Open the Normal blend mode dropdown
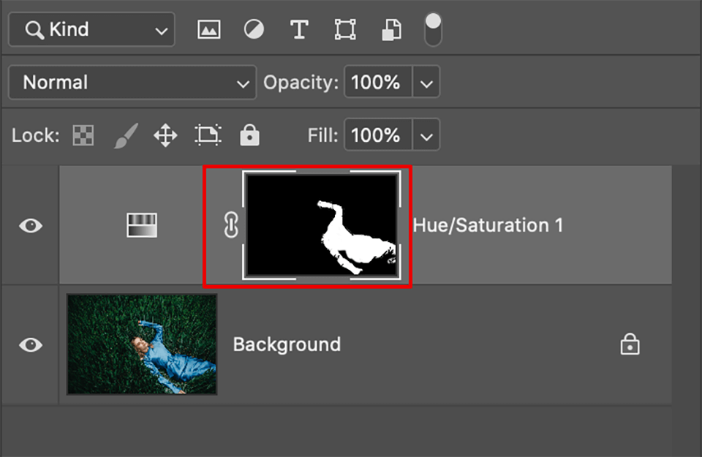The image size is (702, 457). pyautogui.click(x=132, y=82)
